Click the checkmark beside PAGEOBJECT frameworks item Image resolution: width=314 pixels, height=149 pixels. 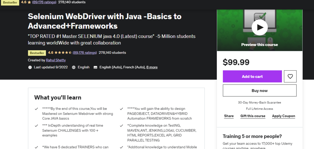click(x=122, y=109)
